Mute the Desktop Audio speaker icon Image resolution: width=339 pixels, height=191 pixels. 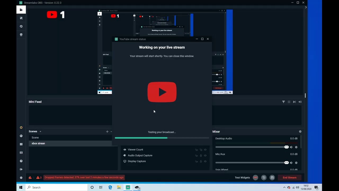[291, 147]
